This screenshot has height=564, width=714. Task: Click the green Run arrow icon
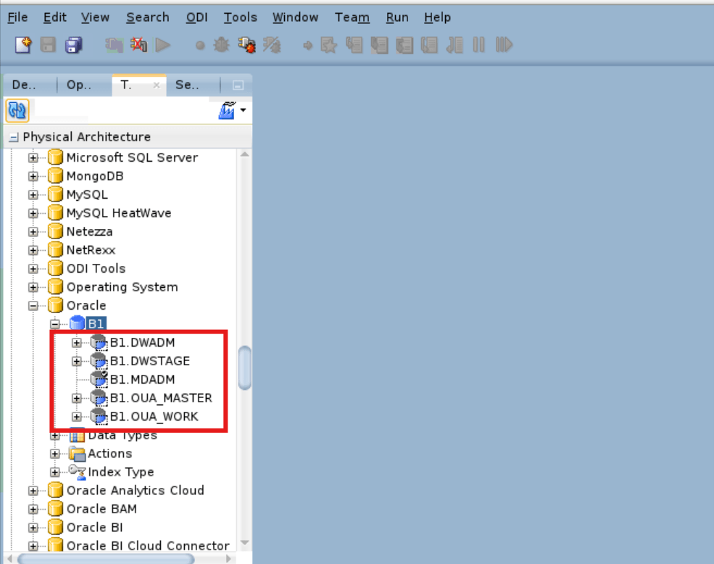pyautogui.click(x=162, y=45)
